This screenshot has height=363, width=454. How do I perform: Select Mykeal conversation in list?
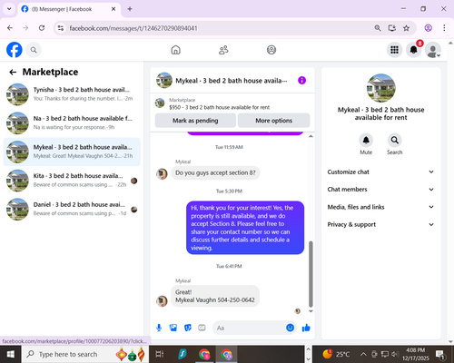coord(72,152)
